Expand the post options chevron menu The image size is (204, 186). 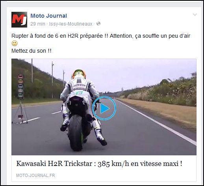[x=195, y=15]
